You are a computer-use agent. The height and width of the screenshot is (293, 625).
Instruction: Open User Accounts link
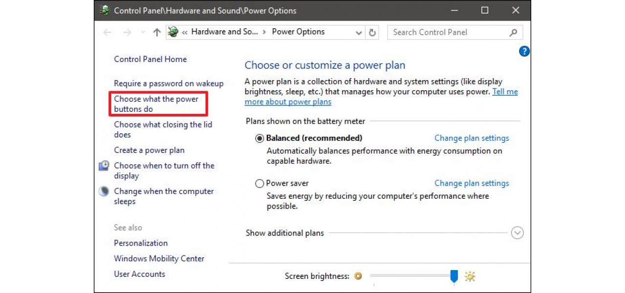point(140,274)
